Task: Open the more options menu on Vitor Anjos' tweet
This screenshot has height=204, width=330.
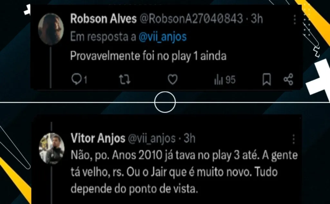Action: coord(294,139)
